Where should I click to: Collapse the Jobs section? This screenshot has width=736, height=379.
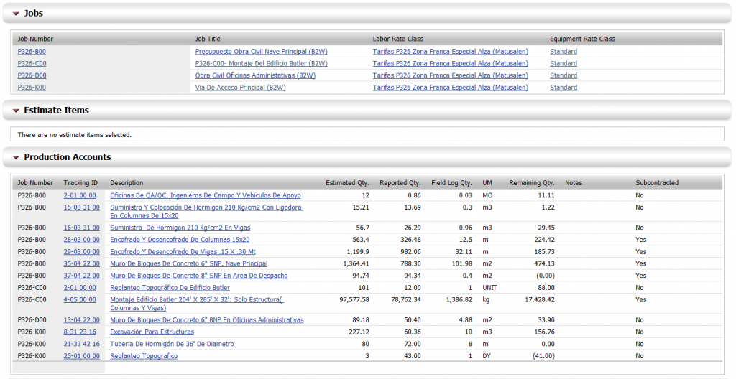[x=16, y=14]
